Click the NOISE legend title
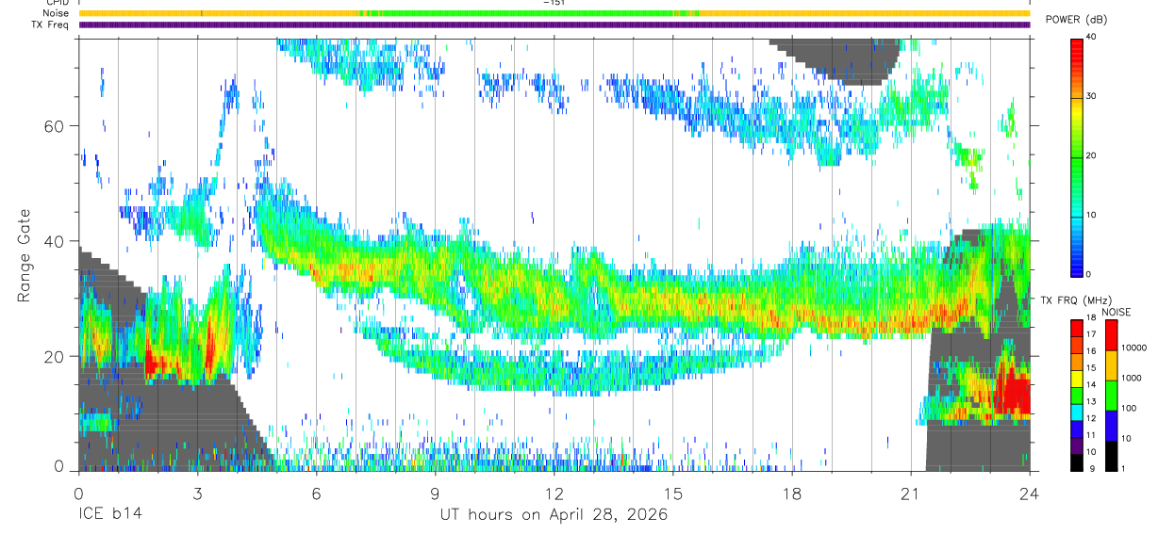The height and width of the screenshot is (534, 1158). pyautogui.click(x=1116, y=312)
